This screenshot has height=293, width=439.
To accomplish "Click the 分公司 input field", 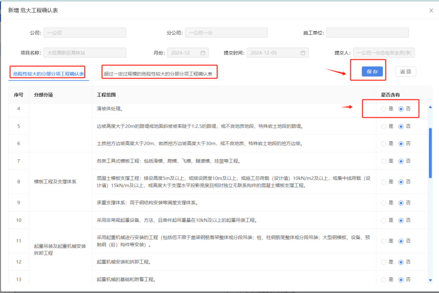I will (x=226, y=33).
